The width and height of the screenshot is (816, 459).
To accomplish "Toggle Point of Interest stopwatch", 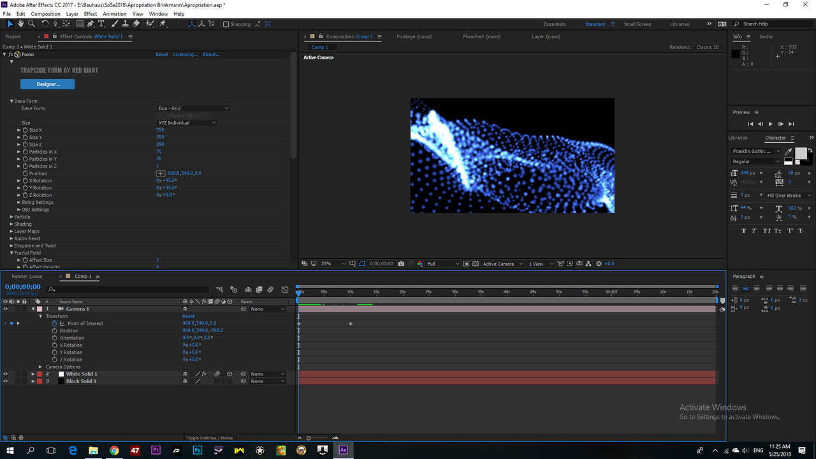I will point(54,323).
